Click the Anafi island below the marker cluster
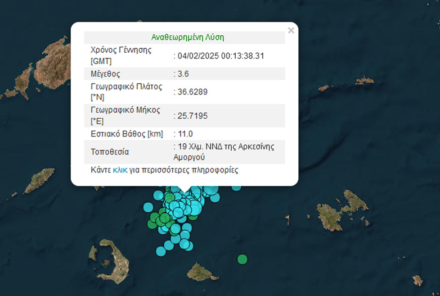The width and height of the screenshot is (440, 296). pos(200,272)
